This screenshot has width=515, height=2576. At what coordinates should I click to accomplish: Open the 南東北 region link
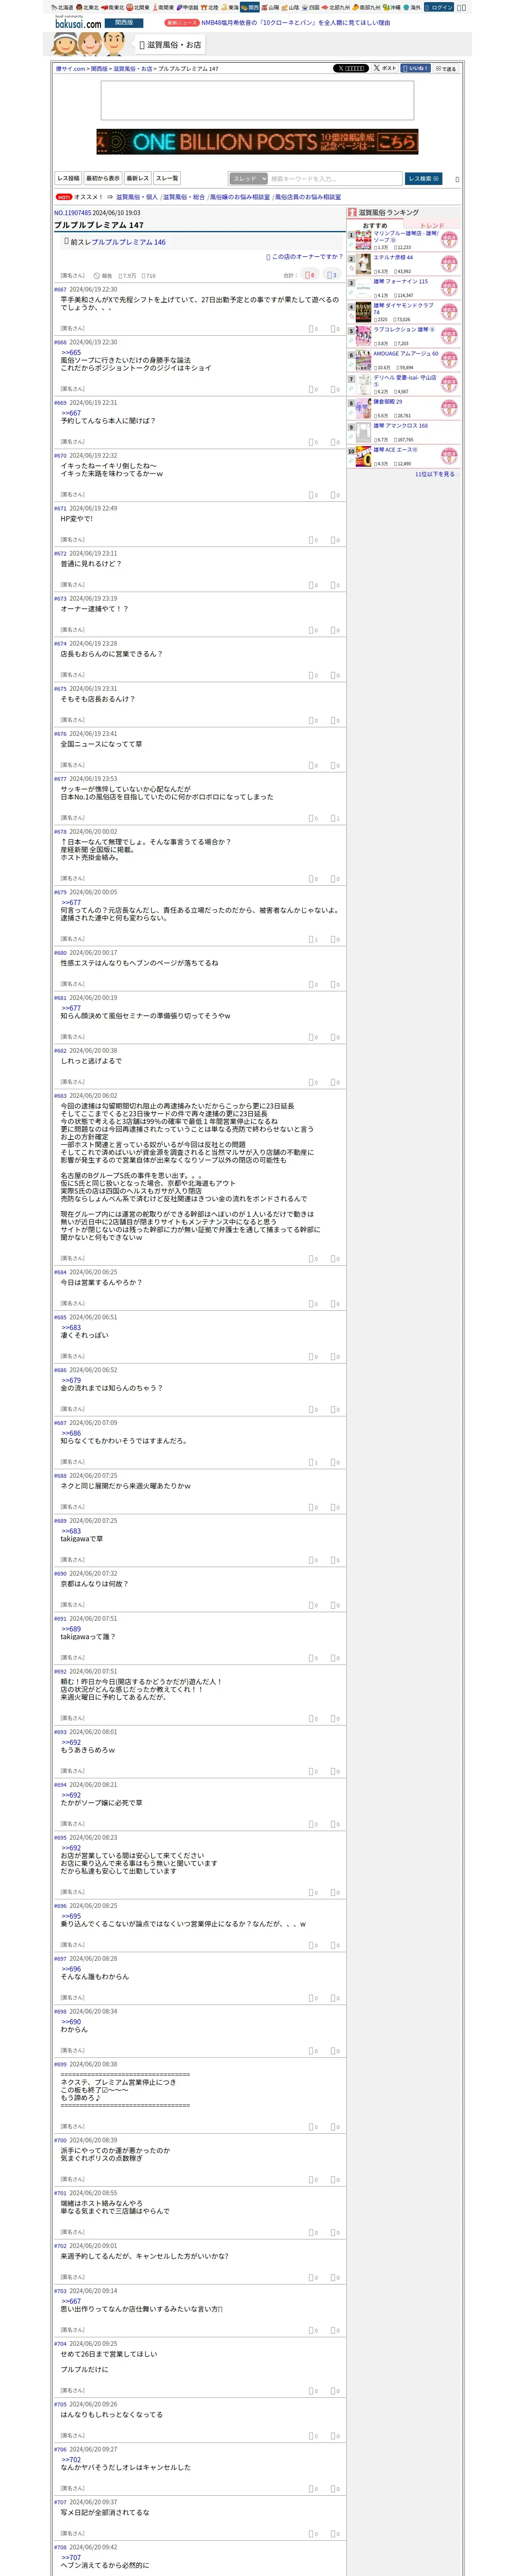pyautogui.click(x=112, y=7)
